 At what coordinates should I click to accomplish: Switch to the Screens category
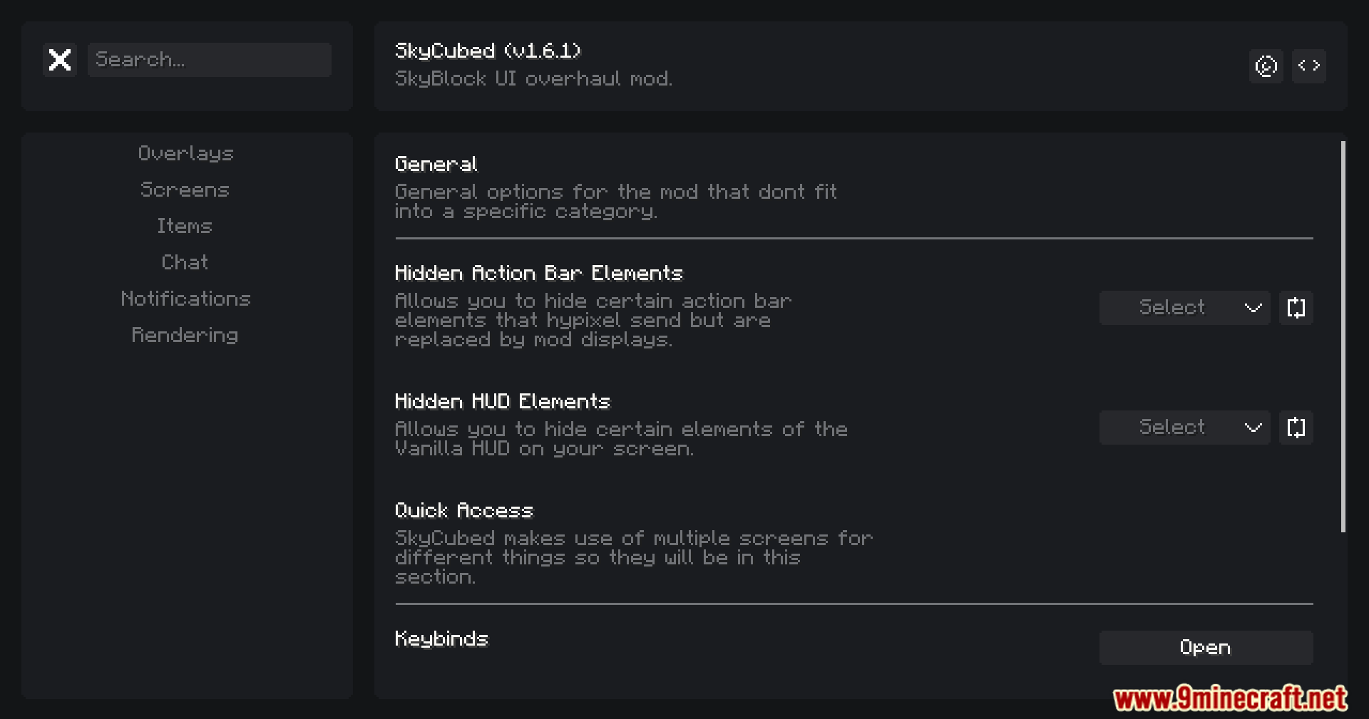click(185, 190)
